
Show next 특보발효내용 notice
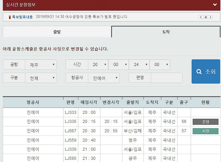point(210,17)
